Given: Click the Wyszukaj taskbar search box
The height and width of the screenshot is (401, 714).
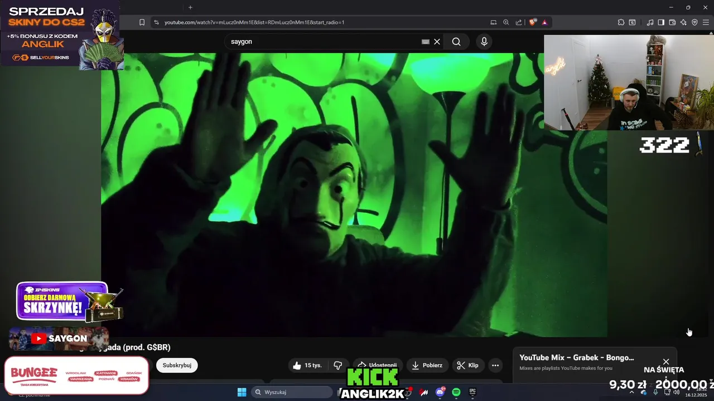Looking at the screenshot, I should (293, 392).
